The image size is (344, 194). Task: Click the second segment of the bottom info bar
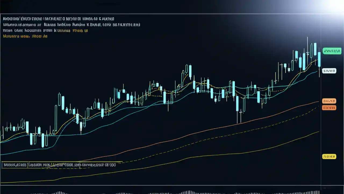[40, 165]
